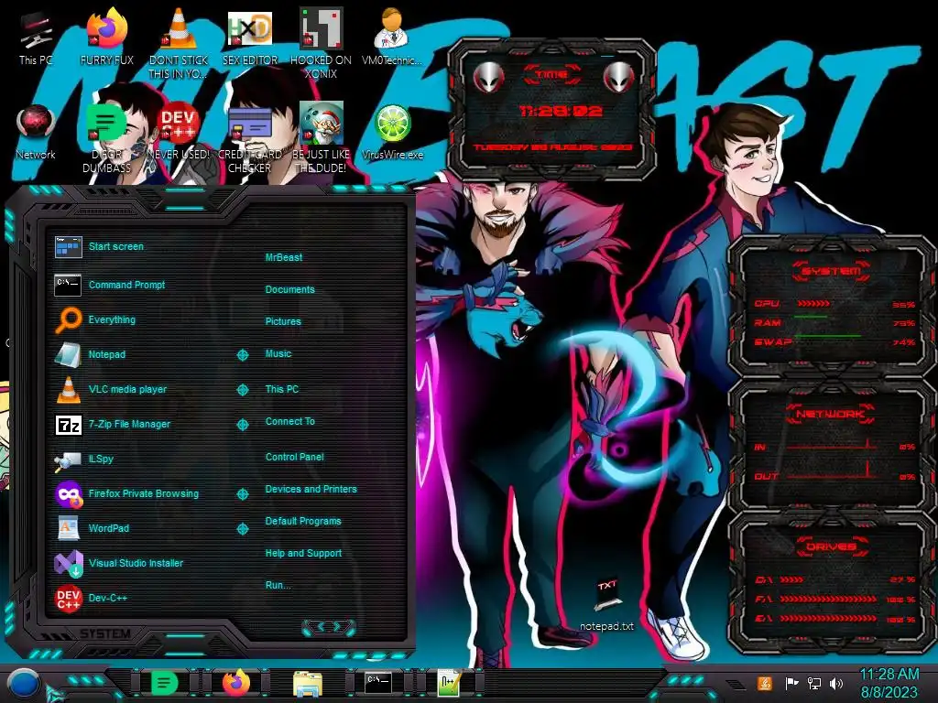Viewport: 938px width, 703px height.
Task: Open the taskbar clock showing 11:28 AM
Action: pos(889,683)
